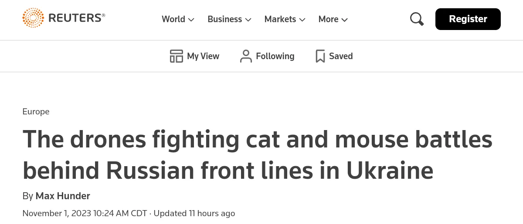Screen dimensions: 523x224
Task: Expand the More chevron arrow
Action: pos(344,20)
